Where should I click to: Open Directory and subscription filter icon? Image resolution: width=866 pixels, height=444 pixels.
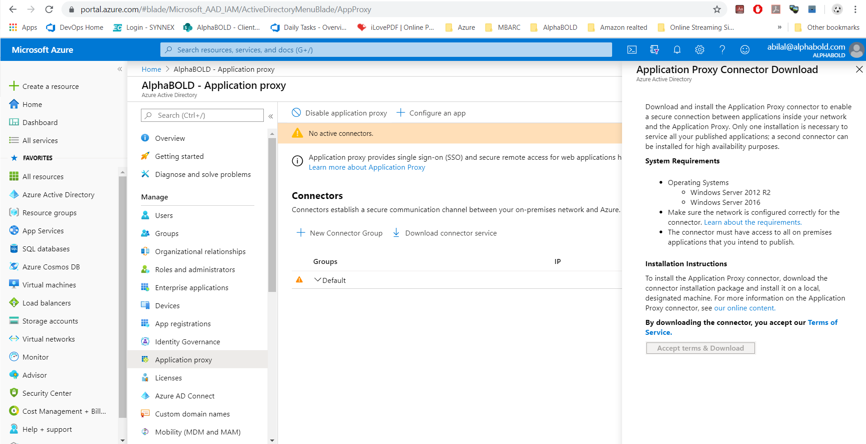coord(654,50)
